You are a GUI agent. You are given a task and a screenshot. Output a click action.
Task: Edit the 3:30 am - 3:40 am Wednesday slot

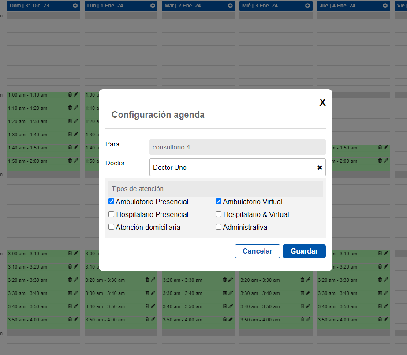pyautogui.click(x=308, y=293)
